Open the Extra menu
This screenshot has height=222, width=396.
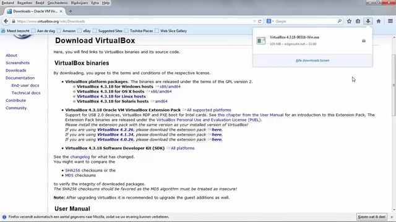[x=95, y=3]
